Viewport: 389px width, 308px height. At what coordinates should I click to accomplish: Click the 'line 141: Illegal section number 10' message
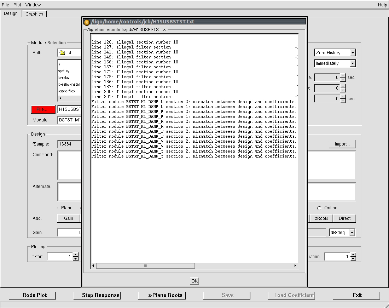[x=135, y=52]
